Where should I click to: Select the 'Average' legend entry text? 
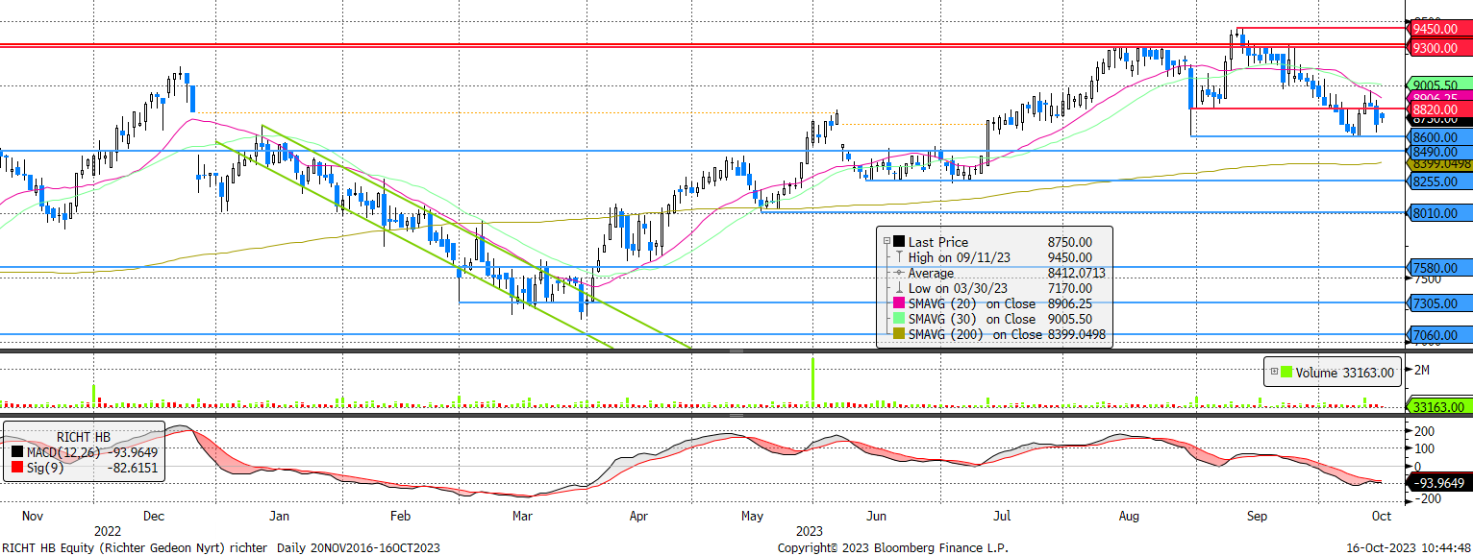[x=931, y=273]
